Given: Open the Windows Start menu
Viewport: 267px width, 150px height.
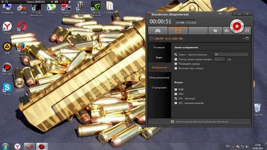Looking at the screenshot, I should 5,146.
